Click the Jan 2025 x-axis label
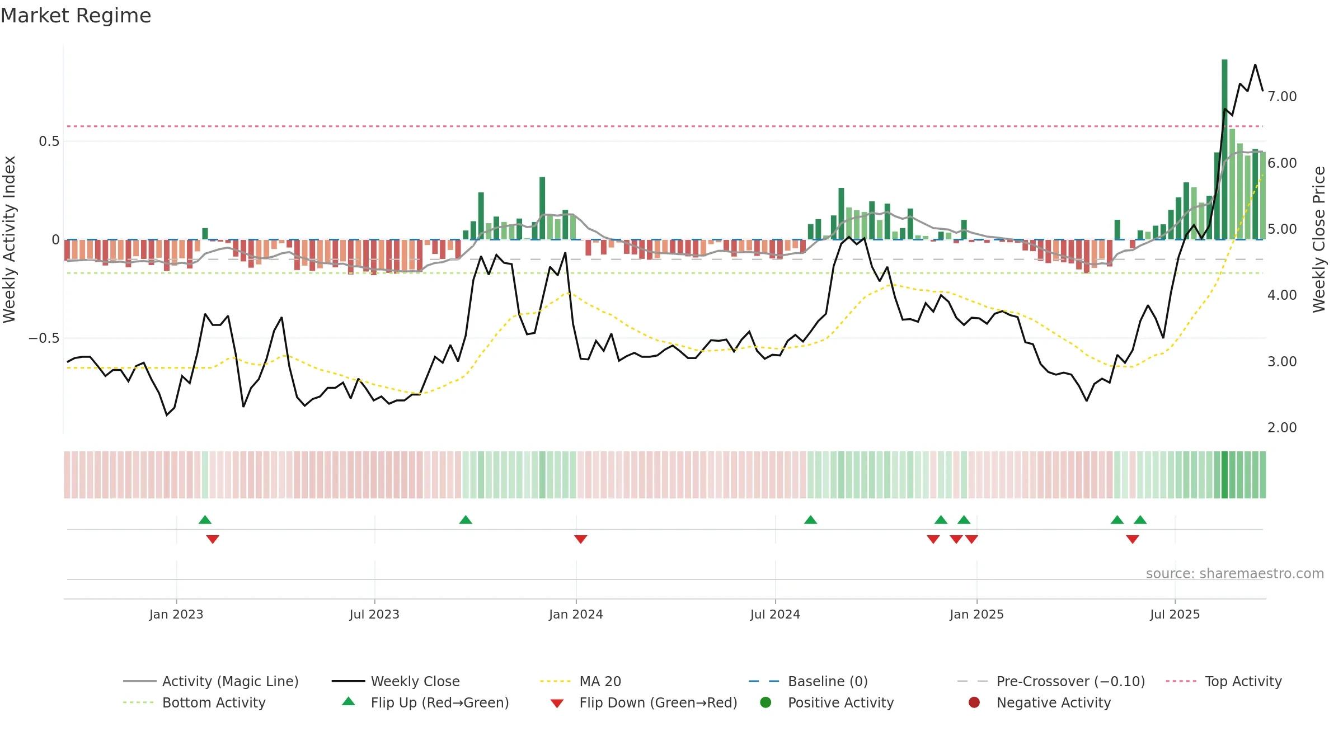This screenshot has width=1343, height=755. [x=976, y=614]
